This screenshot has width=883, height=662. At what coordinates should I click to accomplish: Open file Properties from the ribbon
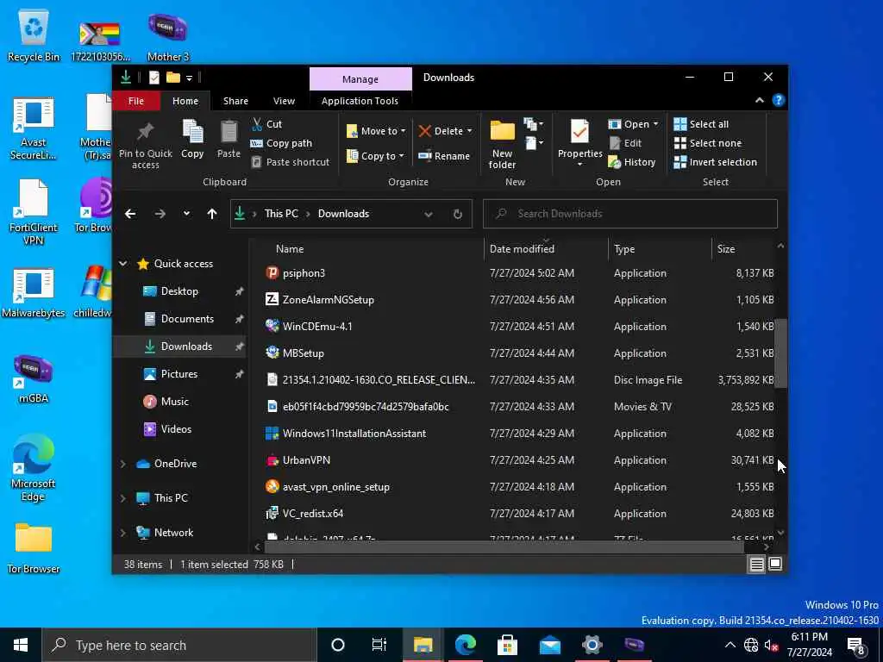coord(580,144)
